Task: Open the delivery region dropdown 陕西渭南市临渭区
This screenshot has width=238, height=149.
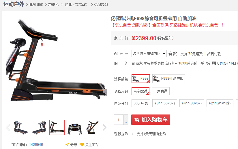Action: tap(149, 54)
